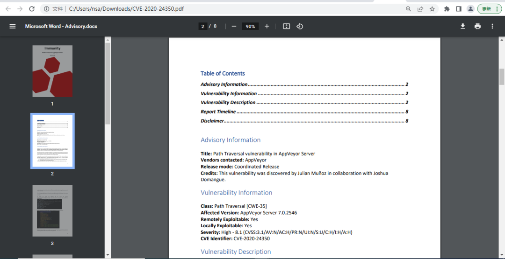Open the browser zoom magnifier icon
Viewport: 505px width, 259px height.
[x=408, y=9]
